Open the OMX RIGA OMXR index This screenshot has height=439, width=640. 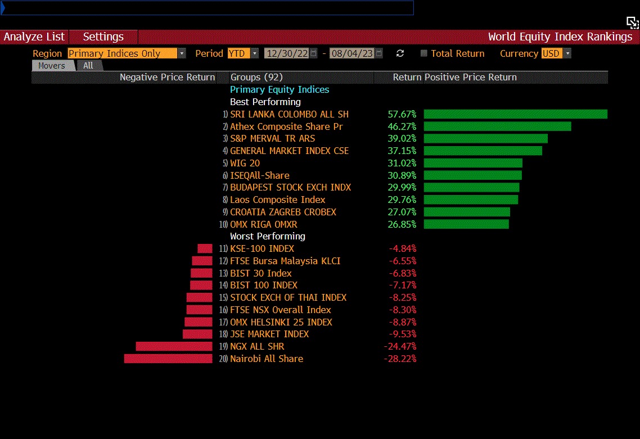click(x=264, y=224)
